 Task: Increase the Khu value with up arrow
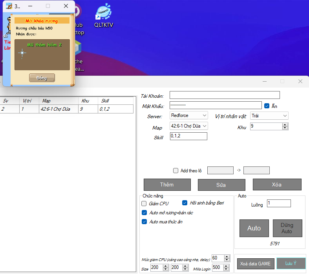click(x=285, y=124)
